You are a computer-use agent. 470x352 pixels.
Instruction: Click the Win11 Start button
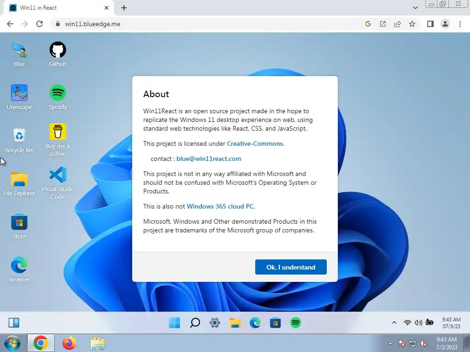[174, 323]
